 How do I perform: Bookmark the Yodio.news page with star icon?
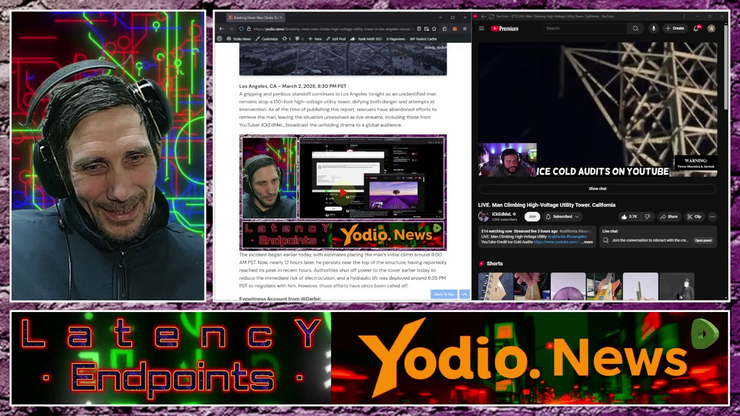434,29
